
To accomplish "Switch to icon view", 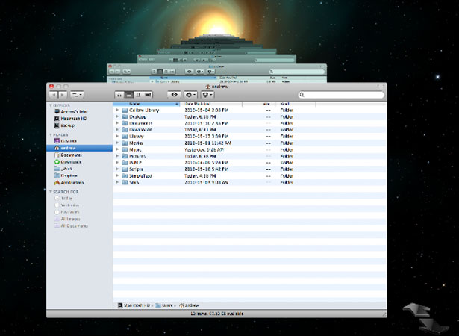I will [119, 95].
